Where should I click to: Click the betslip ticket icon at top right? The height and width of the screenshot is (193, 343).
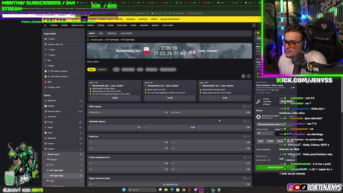point(254,25)
